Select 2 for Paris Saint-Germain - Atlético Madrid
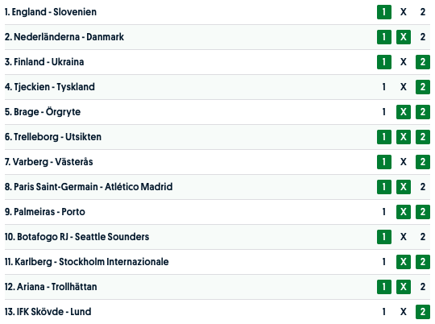This screenshot has width=435, height=324. pos(423,187)
